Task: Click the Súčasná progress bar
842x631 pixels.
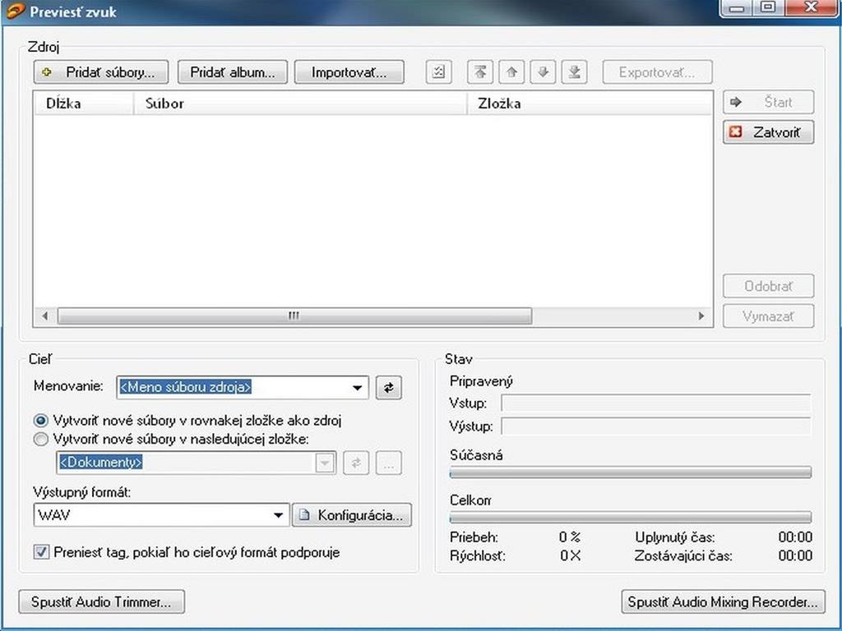Action: click(x=631, y=472)
